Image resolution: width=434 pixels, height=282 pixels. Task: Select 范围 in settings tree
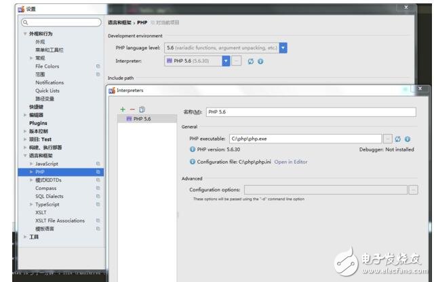pyautogui.click(x=40, y=74)
